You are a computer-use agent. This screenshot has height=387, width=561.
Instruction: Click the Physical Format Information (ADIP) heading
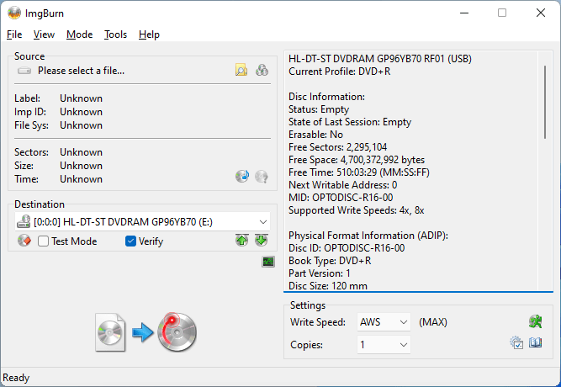tap(368, 236)
